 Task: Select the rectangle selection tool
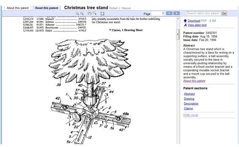point(94,13)
